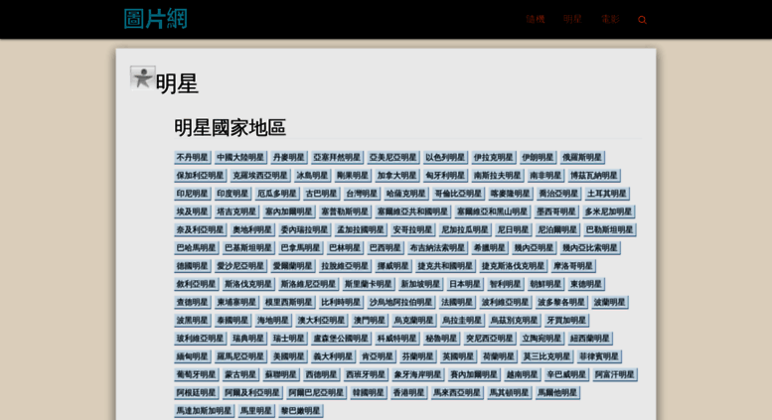Select the 泰國明星 tag
Screen dimensions: 772x420
pyautogui.click(x=232, y=321)
